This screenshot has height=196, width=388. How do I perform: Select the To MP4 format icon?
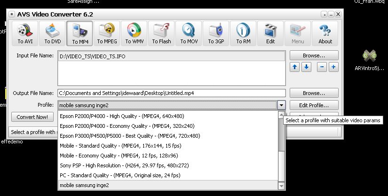pyautogui.click(x=79, y=33)
